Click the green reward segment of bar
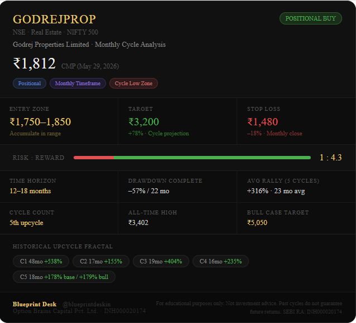This screenshot has height=323, width=356. click(x=212, y=158)
